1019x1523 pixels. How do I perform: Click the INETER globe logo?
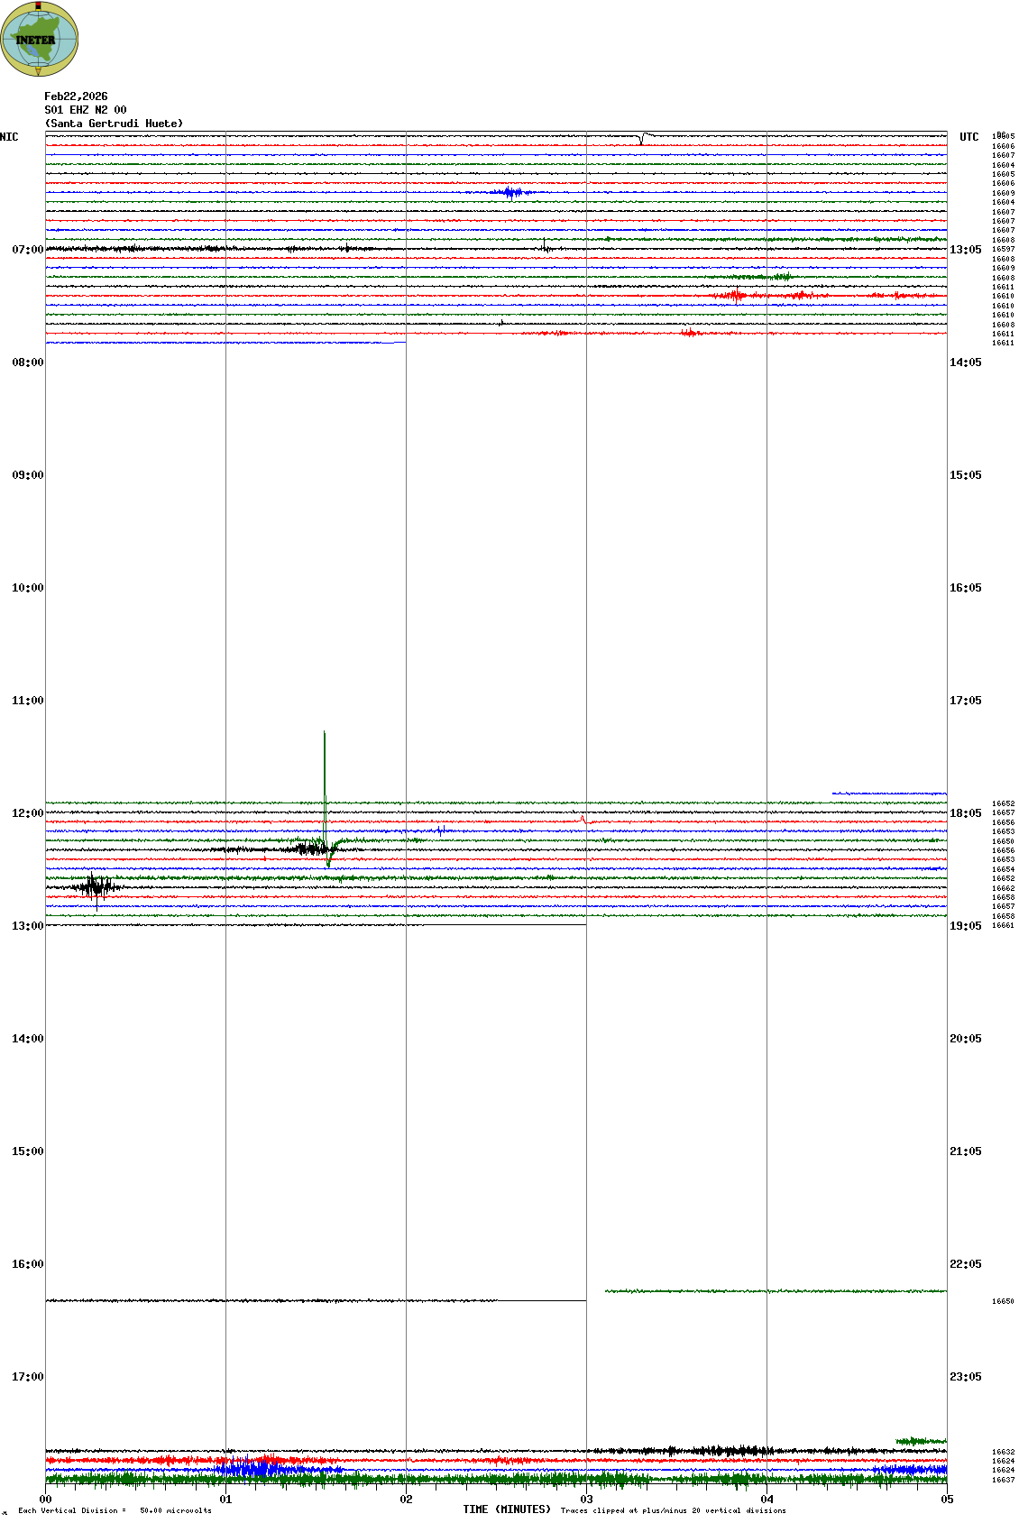tap(39, 39)
